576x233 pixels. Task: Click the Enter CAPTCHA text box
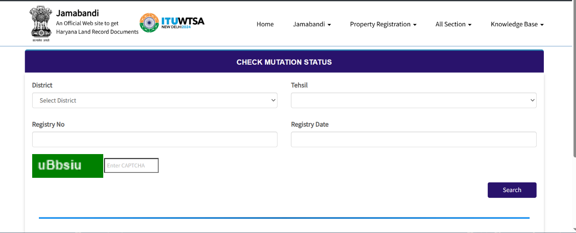tap(131, 165)
